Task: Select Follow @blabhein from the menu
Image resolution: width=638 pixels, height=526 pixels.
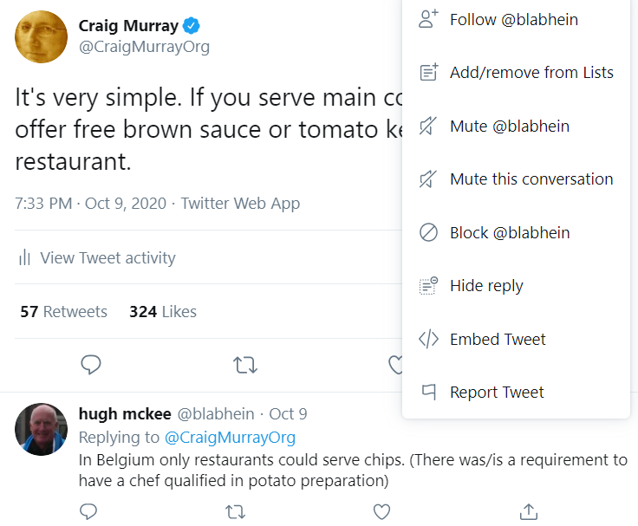Action: (516, 20)
